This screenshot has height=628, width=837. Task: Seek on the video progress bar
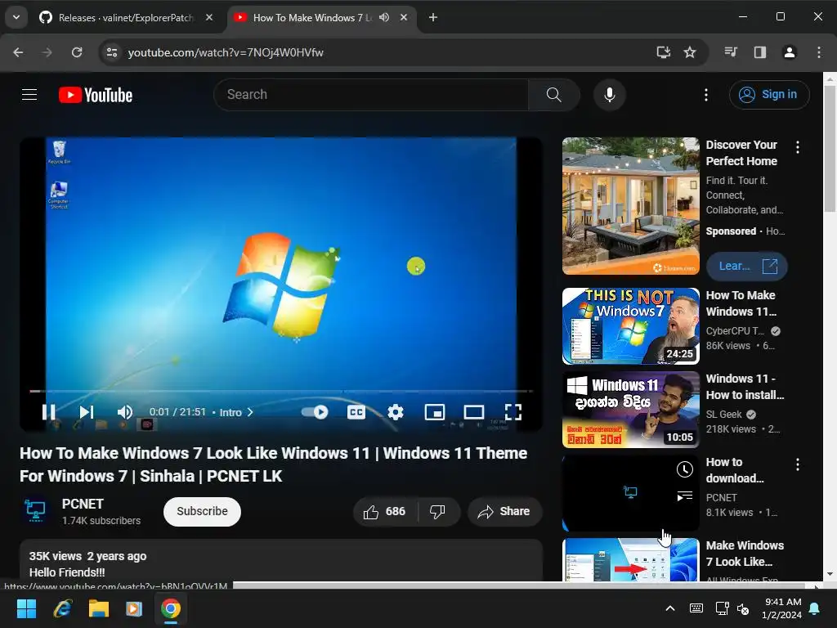tap(281, 392)
